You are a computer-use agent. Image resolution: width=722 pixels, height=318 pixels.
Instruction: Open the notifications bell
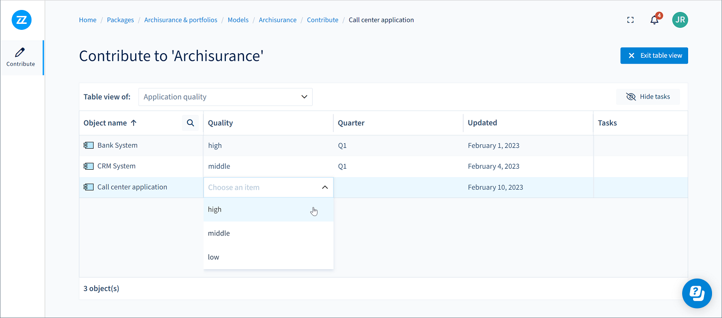pyautogui.click(x=654, y=20)
